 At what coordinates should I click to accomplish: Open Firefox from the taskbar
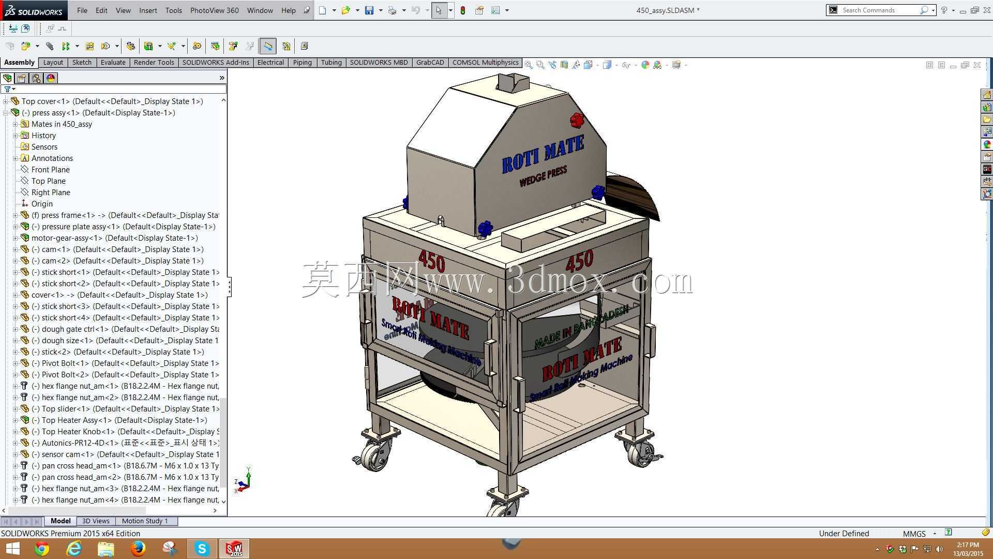138,549
